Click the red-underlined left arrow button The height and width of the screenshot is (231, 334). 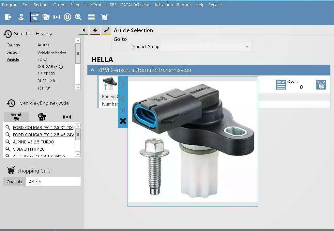pos(95,30)
